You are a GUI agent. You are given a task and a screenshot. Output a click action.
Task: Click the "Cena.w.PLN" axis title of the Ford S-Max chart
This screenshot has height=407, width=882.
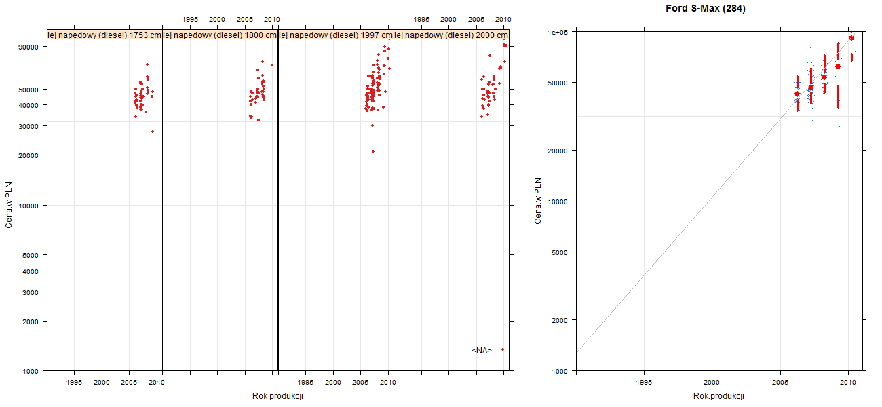pos(538,201)
